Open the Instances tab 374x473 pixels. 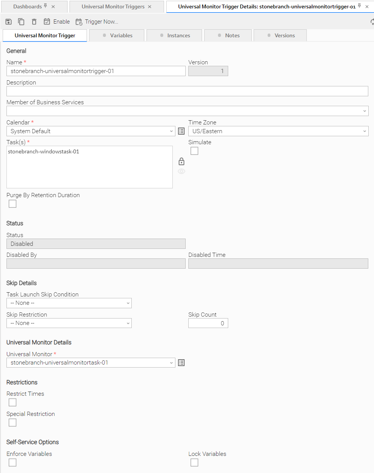175,35
